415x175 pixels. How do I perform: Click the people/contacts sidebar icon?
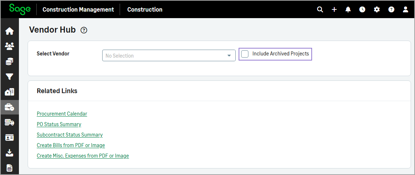coord(9,46)
